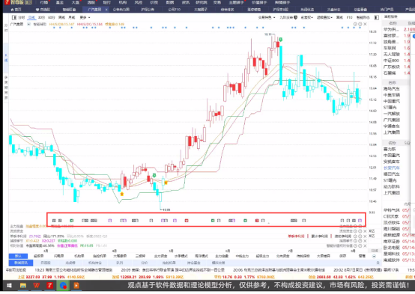The width and height of the screenshot is (415, 294).
Task: Click the shield icon next to 九阳权神
Action: click(296, 17)
